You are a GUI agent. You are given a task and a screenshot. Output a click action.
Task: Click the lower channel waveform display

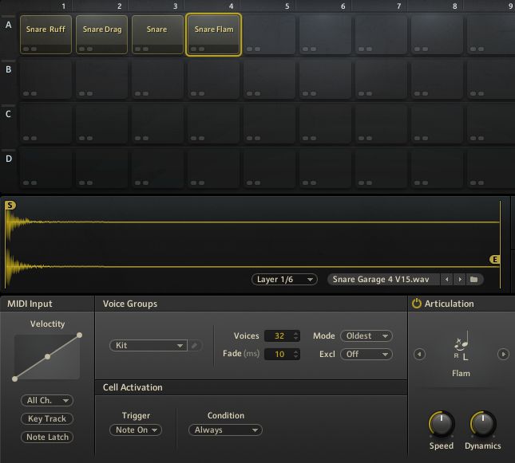point(252,267)
